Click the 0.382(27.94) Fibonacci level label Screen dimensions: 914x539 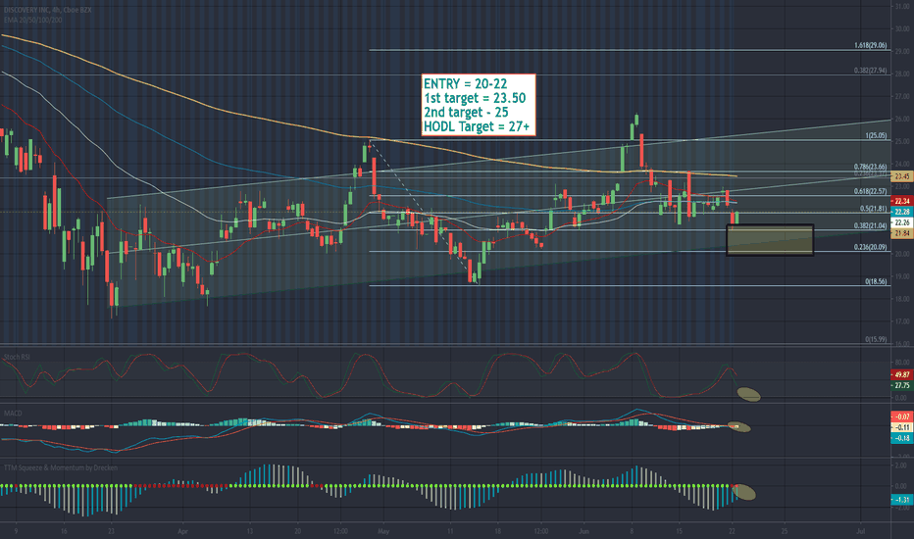coord(870,71)
